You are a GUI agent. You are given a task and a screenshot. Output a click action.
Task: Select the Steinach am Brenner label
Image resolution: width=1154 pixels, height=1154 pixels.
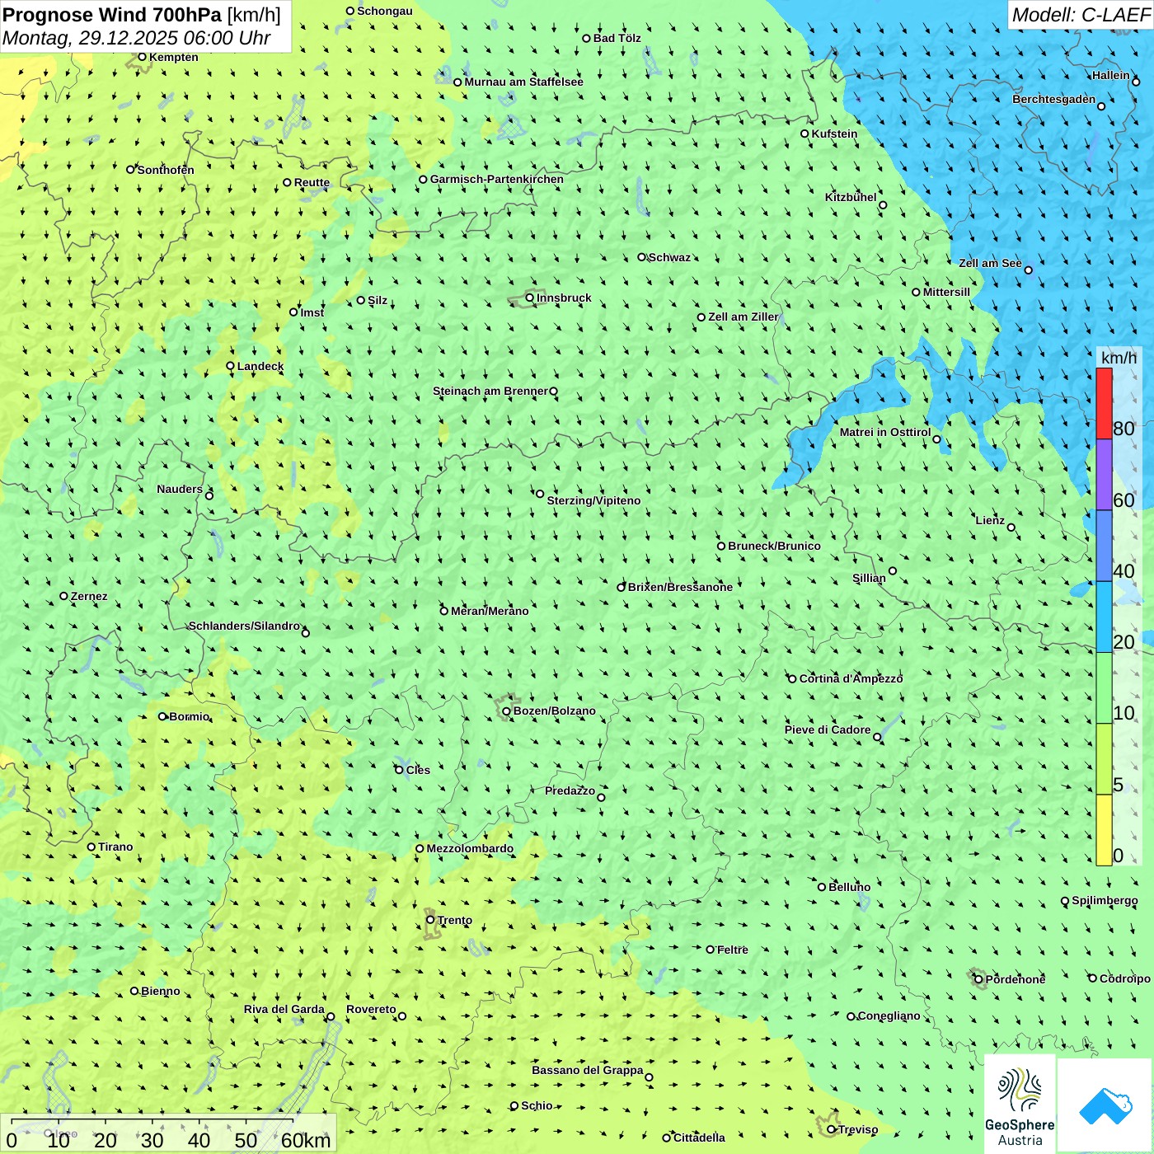[x=490, y=391]
